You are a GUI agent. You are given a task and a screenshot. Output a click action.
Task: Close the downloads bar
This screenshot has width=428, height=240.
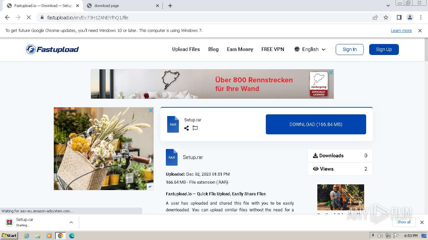422,222
